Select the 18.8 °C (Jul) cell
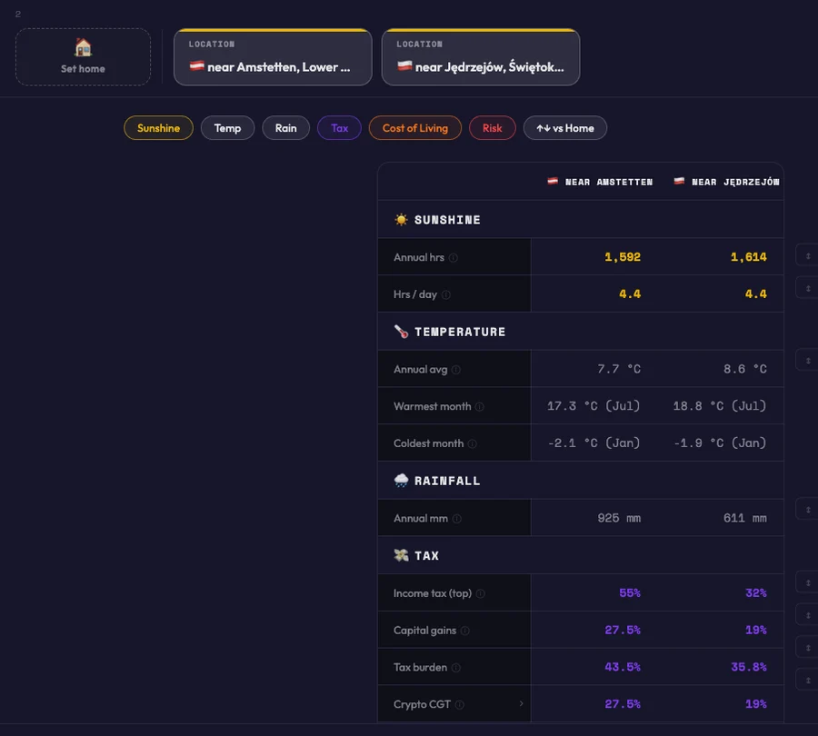818x736 pixels. point(720,406)
